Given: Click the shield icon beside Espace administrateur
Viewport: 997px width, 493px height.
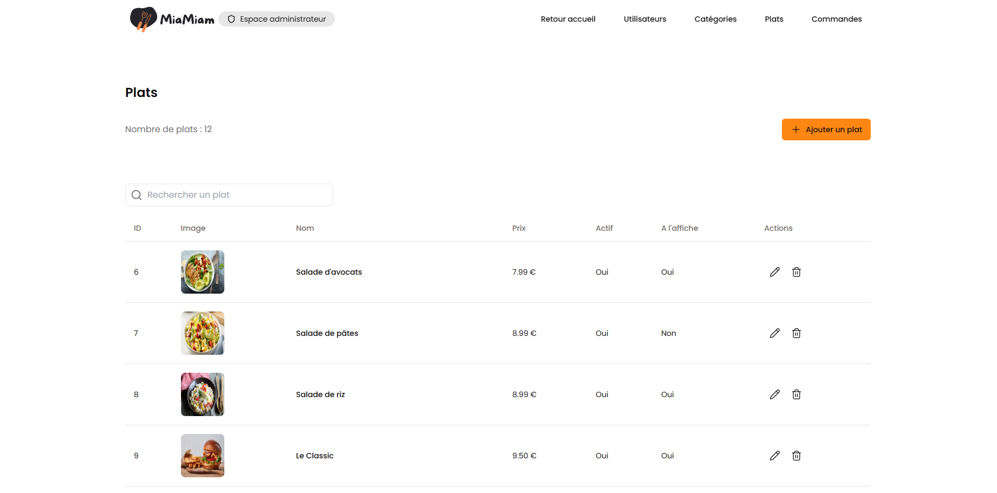Looking at the screenshot, I should [x=231, y=19].
